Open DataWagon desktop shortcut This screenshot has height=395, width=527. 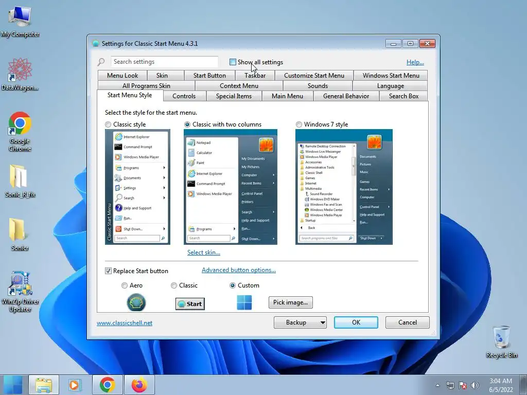20,74
